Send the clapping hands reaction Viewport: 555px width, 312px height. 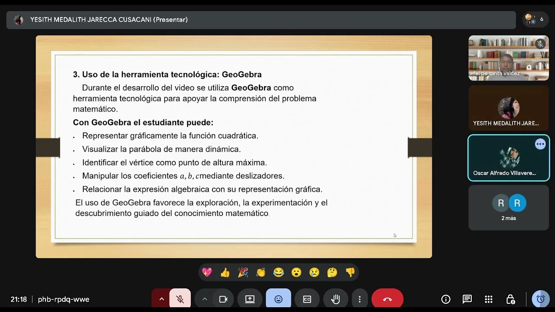pyautogui.click(x=261, y=272)
